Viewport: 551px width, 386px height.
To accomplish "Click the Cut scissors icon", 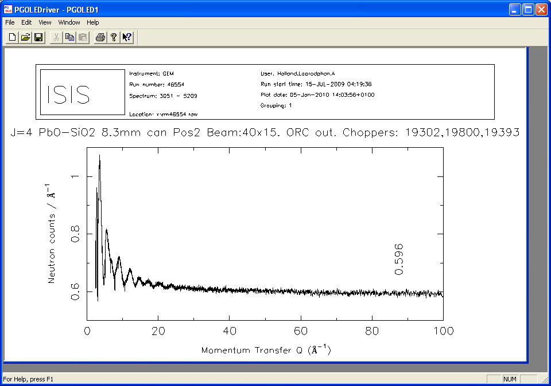I will (56, 37).
